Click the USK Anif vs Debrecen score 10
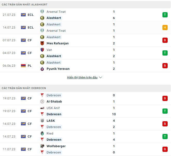The width and height of the screenshot is (171, 156). 114,114
